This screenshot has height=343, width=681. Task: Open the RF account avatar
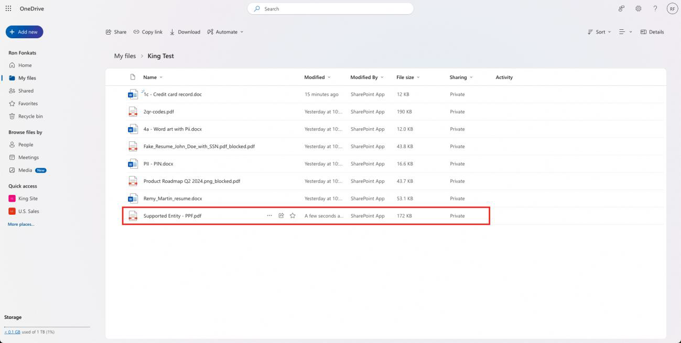672,8
